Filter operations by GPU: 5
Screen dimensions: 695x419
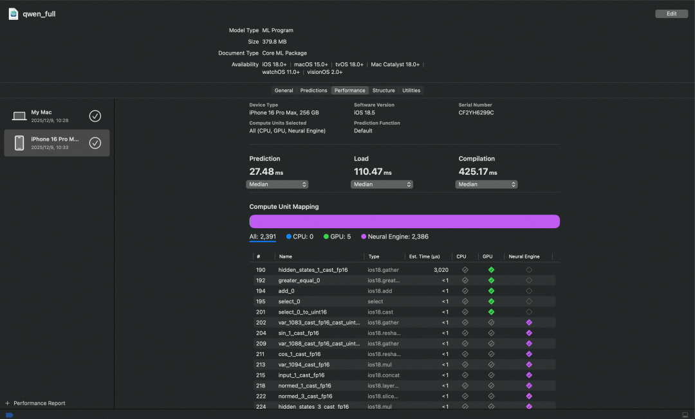click(337, 236)
